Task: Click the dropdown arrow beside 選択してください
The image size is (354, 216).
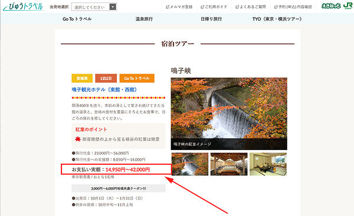Action: pyautogui.click(x=113, y=7)
